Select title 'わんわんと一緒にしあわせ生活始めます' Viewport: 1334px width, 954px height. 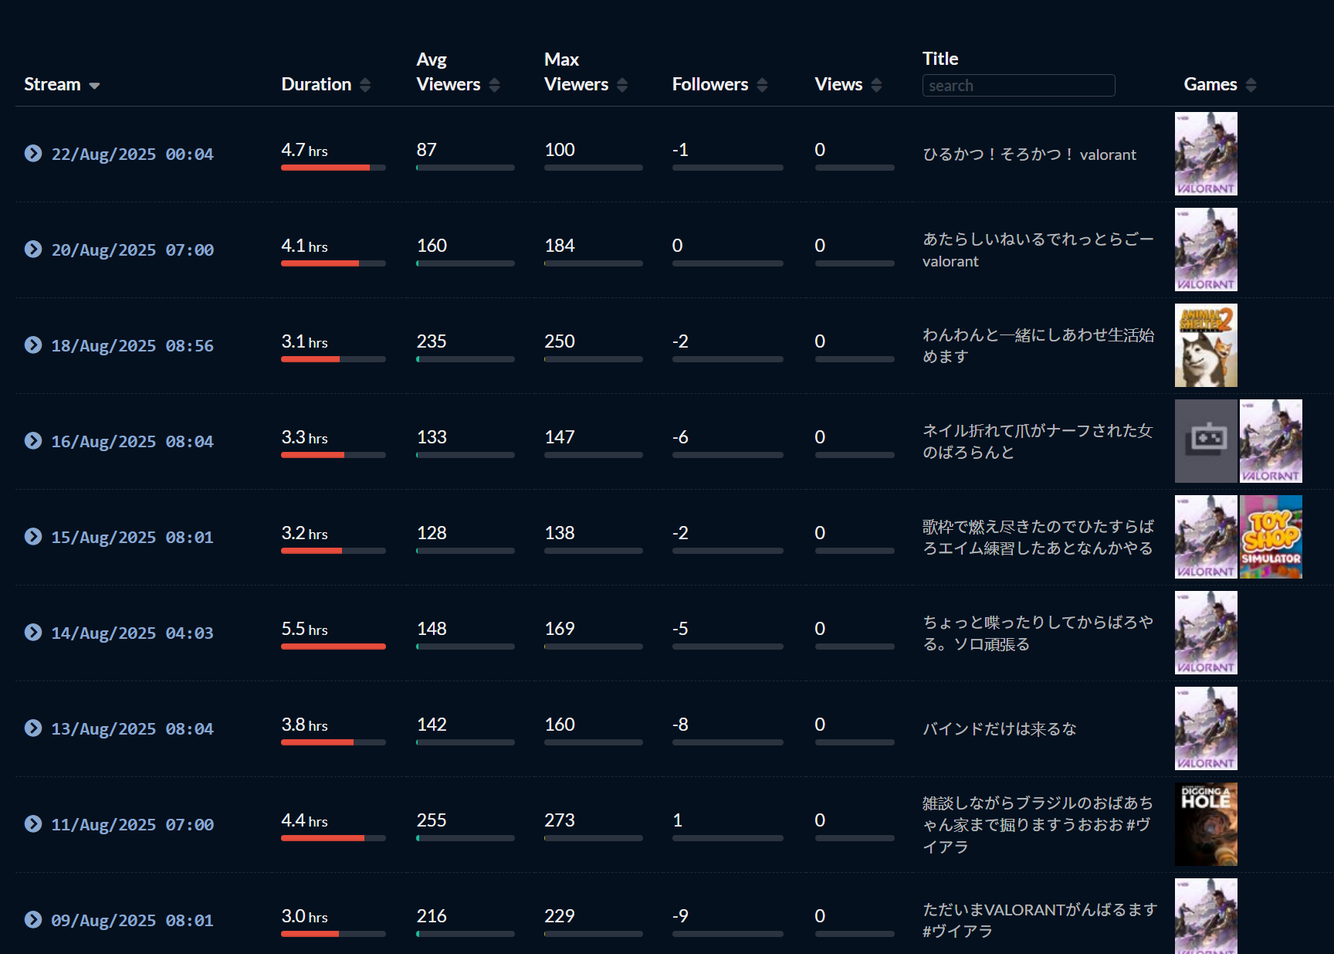1038,345
